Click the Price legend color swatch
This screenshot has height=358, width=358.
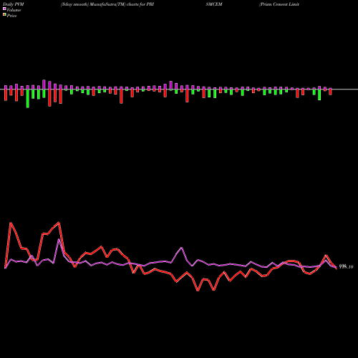coord(4,15)
